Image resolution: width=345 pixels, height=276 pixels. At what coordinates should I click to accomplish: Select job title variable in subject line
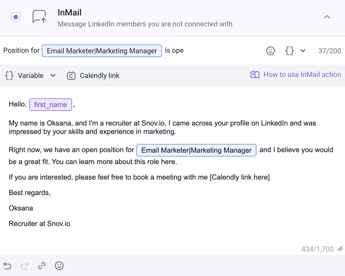(x=102, y=51)
